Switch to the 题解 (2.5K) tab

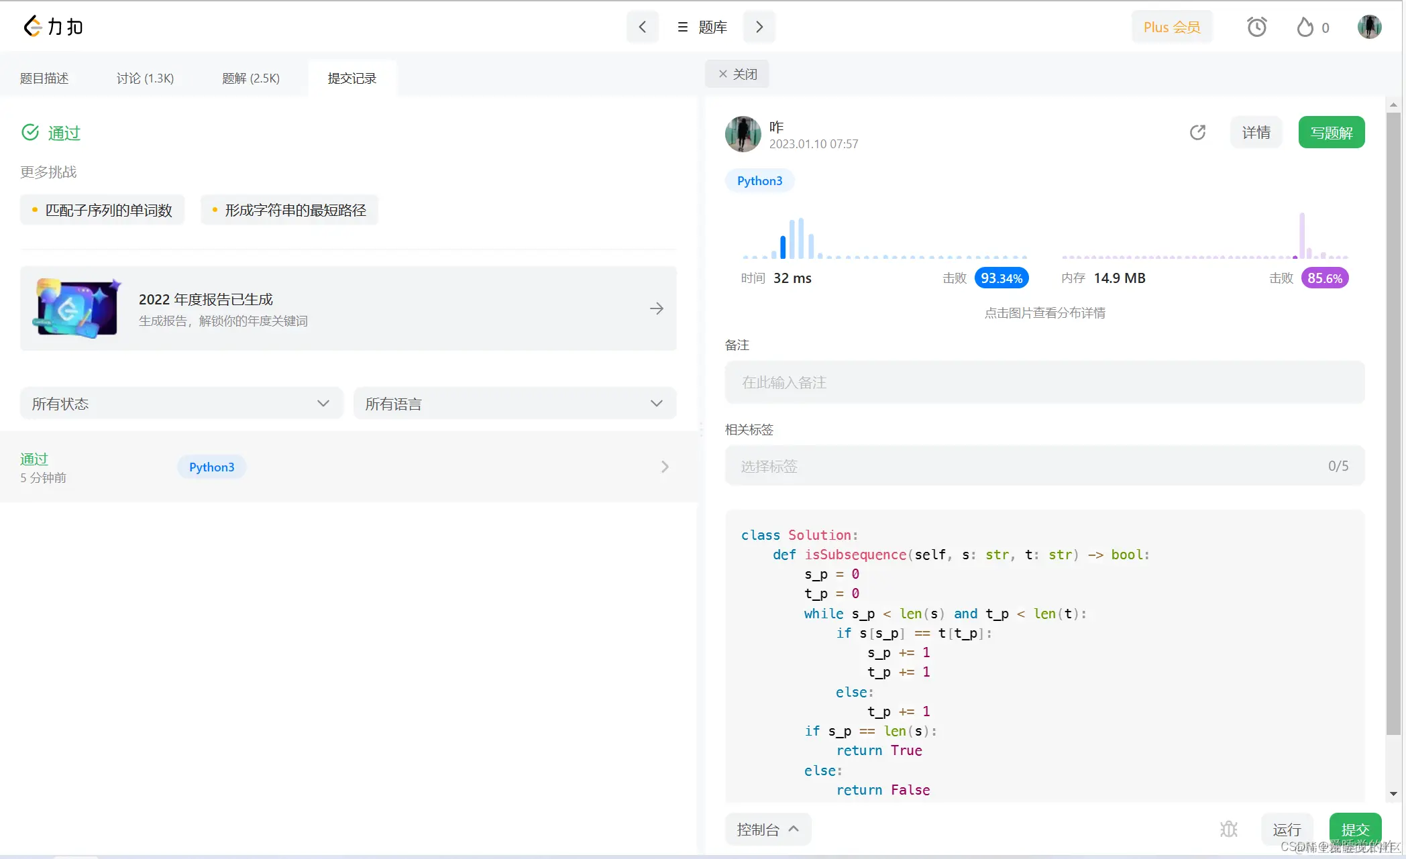coord(250,78)
